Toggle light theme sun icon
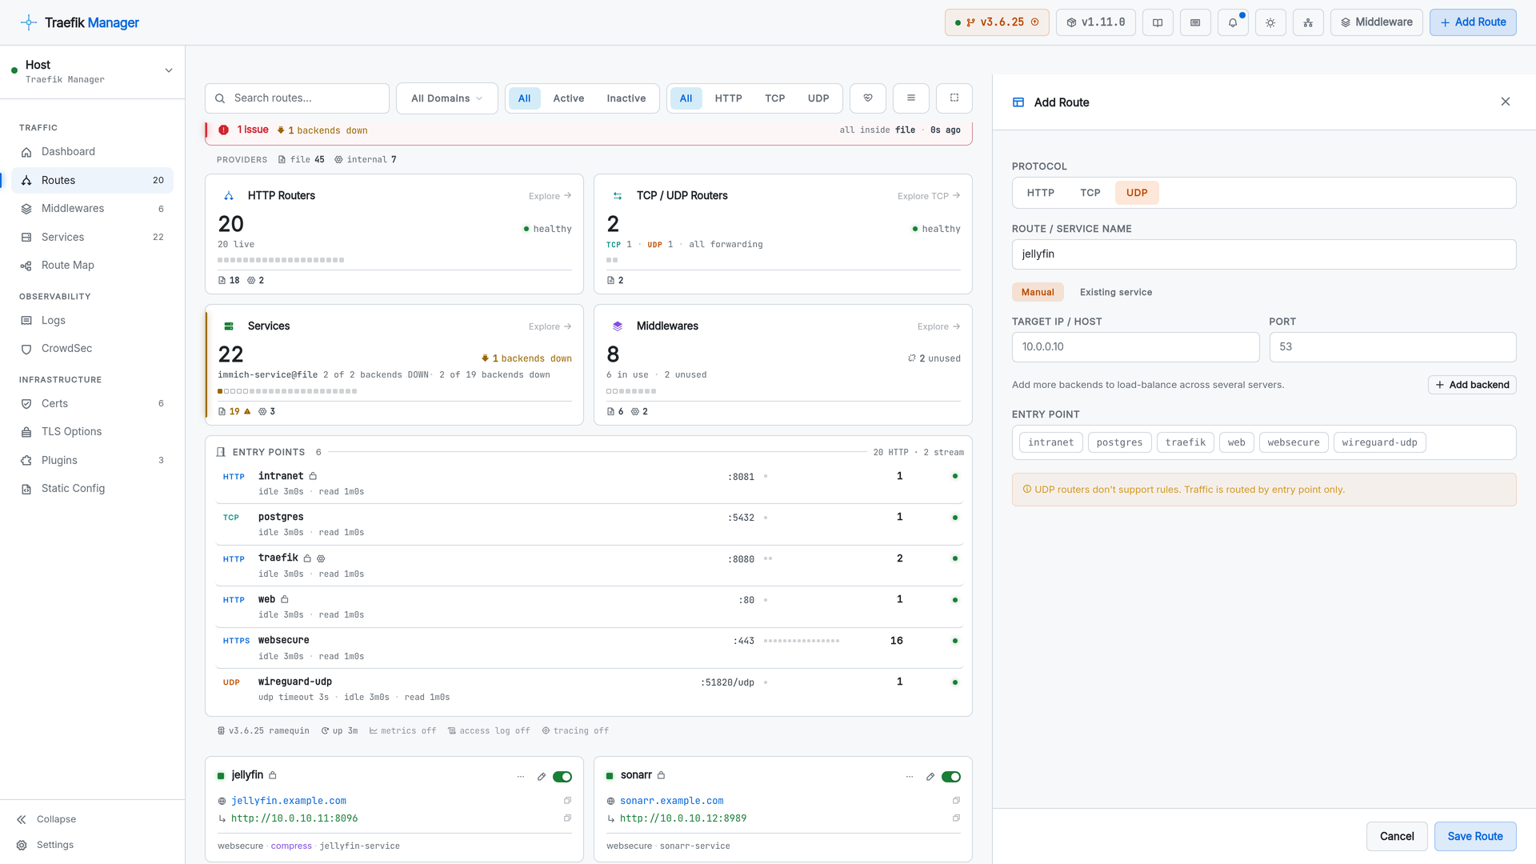Image resolution: width=1536 pixels, height=864 pixels. pyautogui.click(x=1270, y=22)
